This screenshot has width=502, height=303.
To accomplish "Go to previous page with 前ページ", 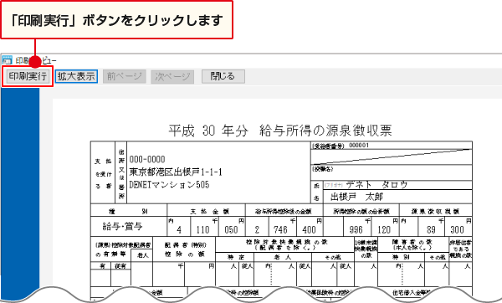I will 124,76.
